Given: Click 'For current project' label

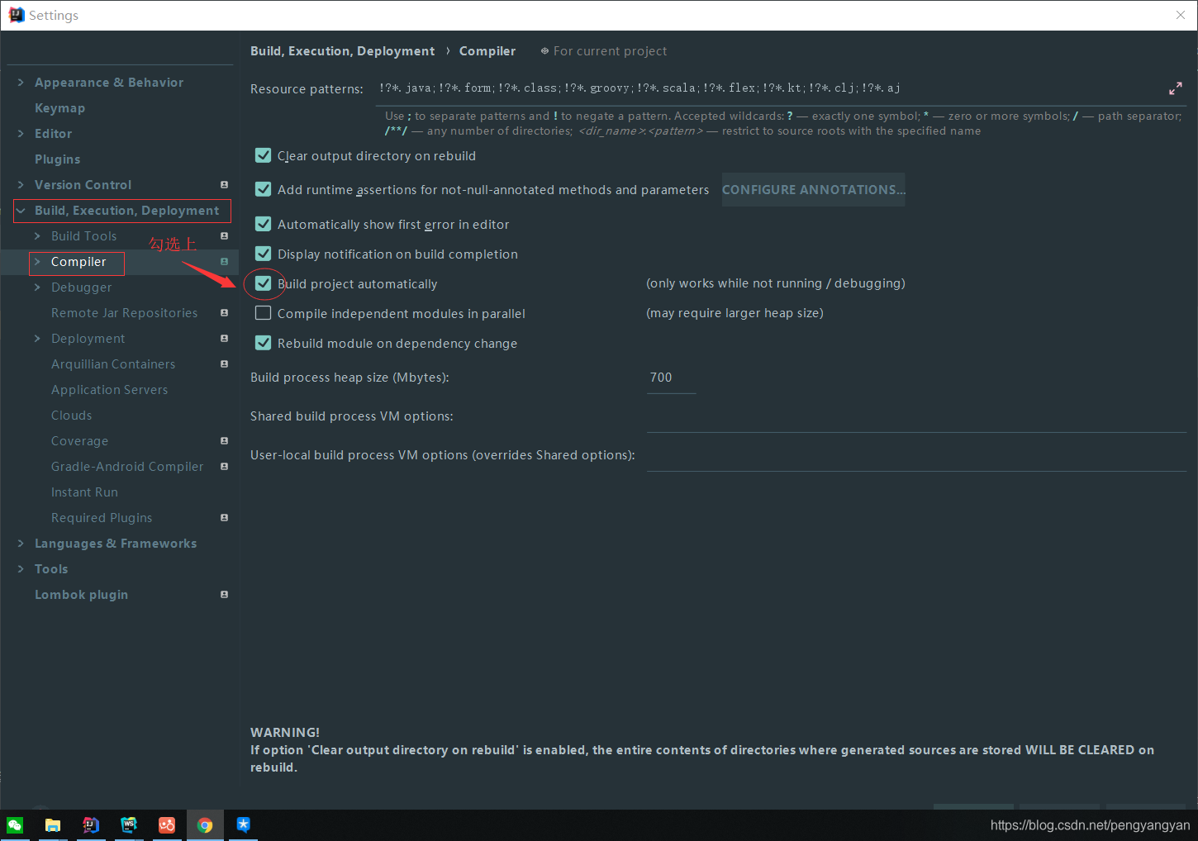Looking at the screenshot, I should [x=610, y=51].
